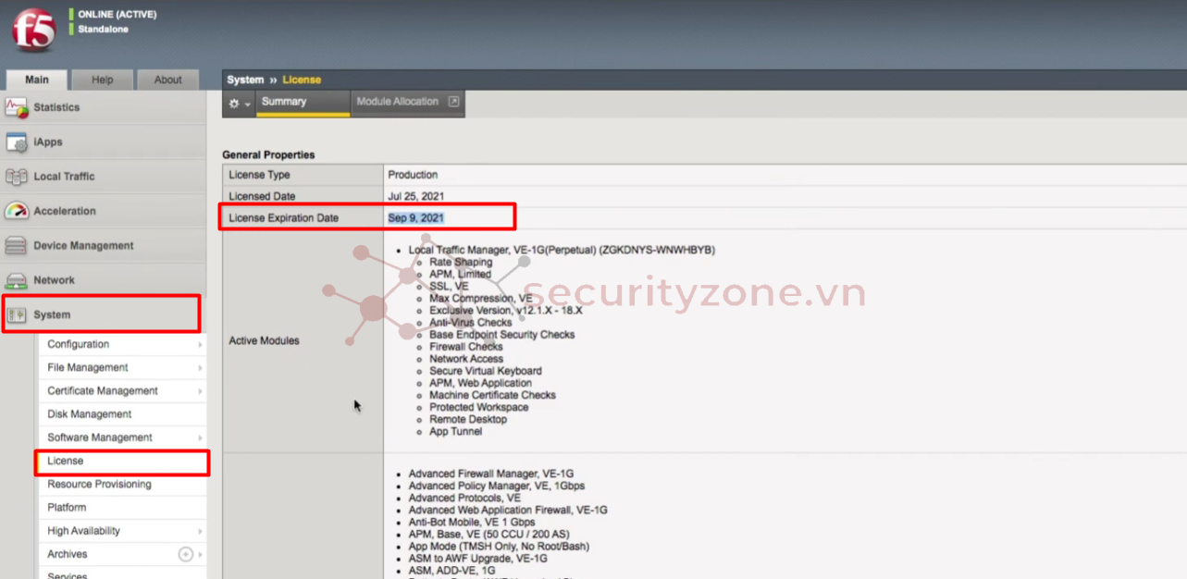Click the F5 logo
This screenshot has height=579, width=1187.
34,30
